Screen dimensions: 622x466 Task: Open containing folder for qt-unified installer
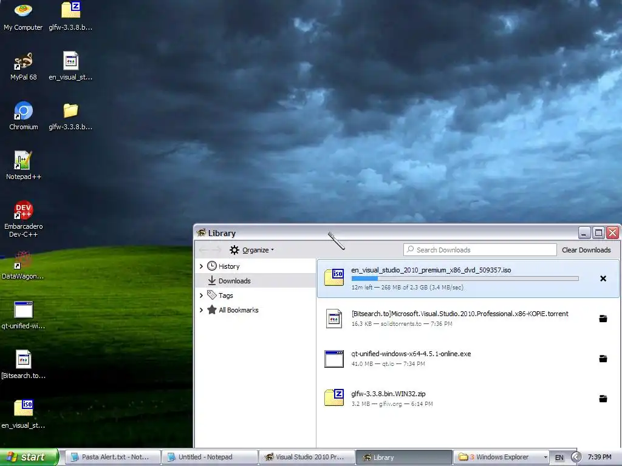(x=603, y=359)
